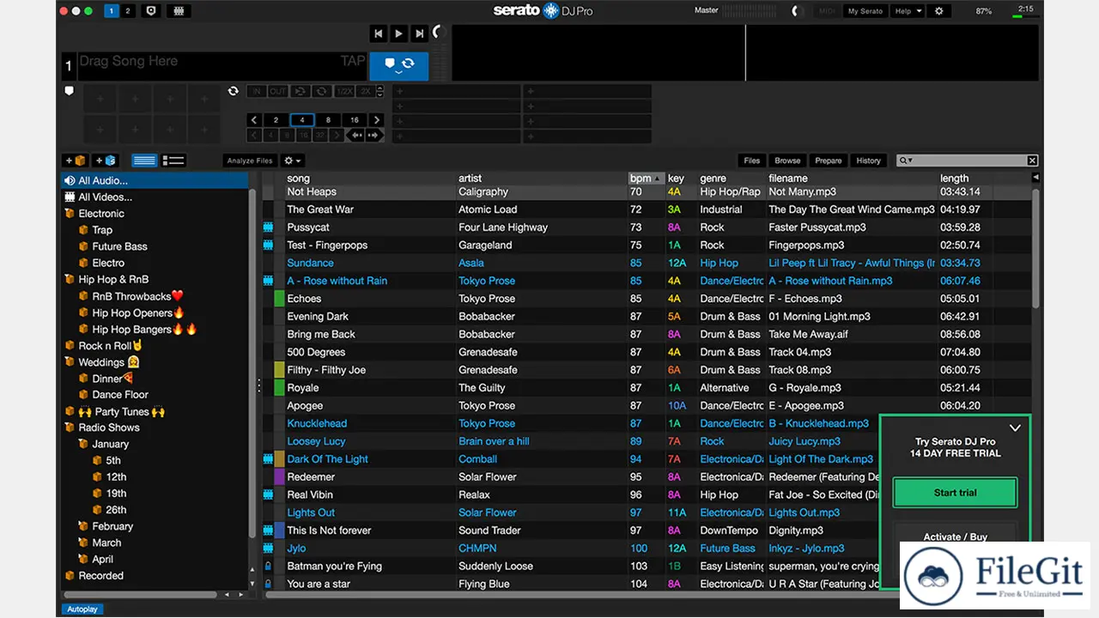Click the loop sync arrows icon beside pads
Image resolution: width=1099 pixels, height=618 pixels.
click(x=233, y=91)
